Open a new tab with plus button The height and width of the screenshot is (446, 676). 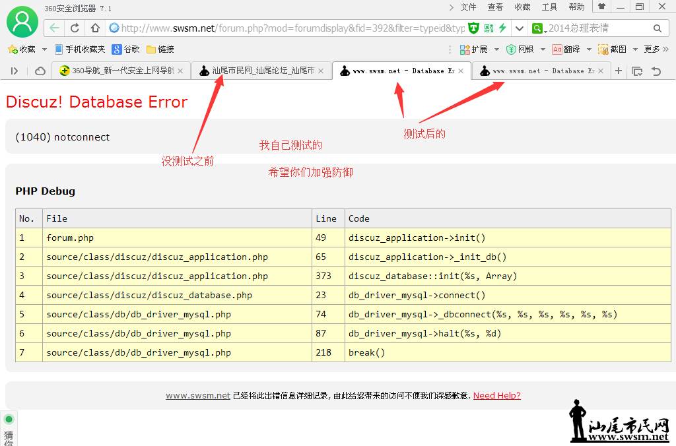(x=619, y=71)
